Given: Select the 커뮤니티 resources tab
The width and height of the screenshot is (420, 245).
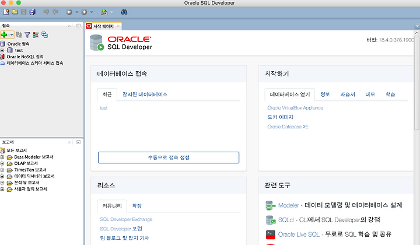Looking at the screenshot, I should [x=112, y=206].
